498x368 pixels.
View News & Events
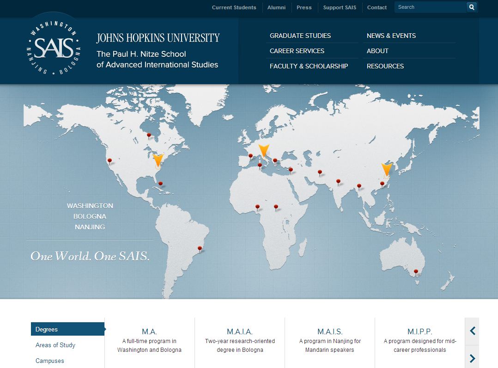[x=391, y=36]
